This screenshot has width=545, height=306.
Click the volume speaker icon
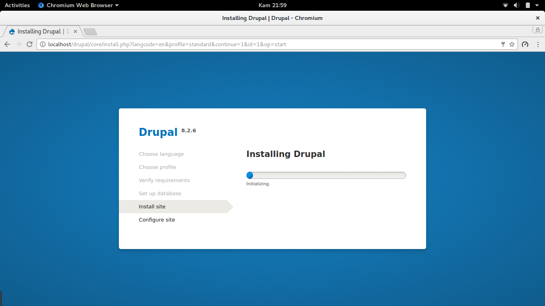[516, 5]
